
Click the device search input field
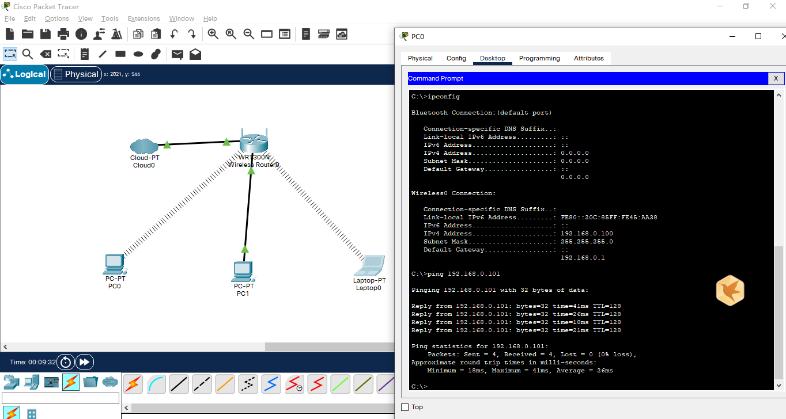61,398
